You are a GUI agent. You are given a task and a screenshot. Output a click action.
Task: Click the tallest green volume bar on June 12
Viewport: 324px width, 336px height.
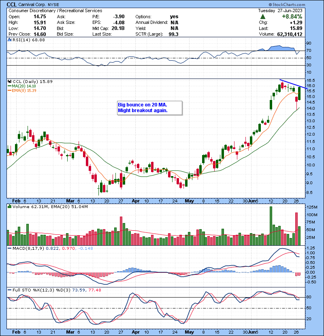271,226
